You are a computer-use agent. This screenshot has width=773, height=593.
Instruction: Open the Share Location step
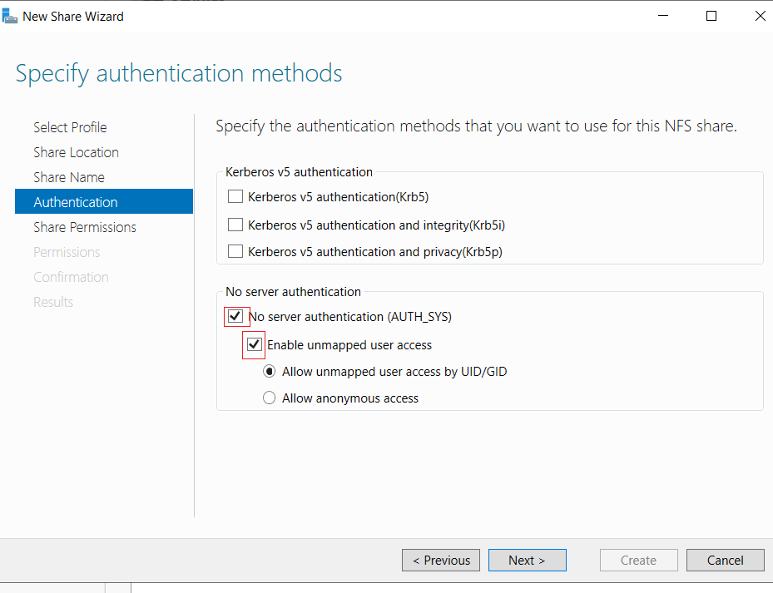pyautogui.click(x=76, y=152)
